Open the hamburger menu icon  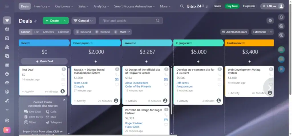click(x=7, y=6)
